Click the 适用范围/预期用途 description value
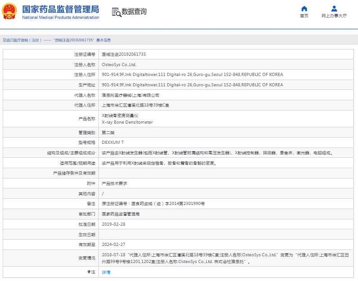Screen dimensions: 358x281 [x=159, y=163]
